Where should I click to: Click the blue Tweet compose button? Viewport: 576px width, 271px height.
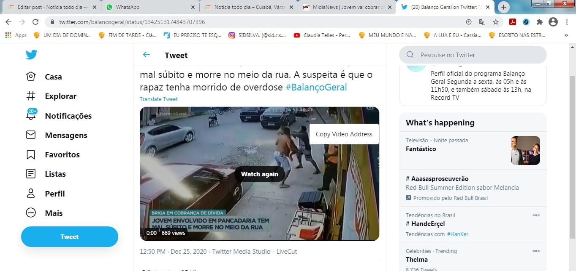[x=70, y=236]
